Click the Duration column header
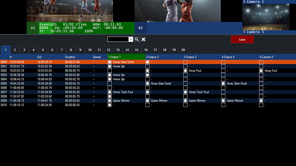 pyautogui.click(x=70, y=57)
